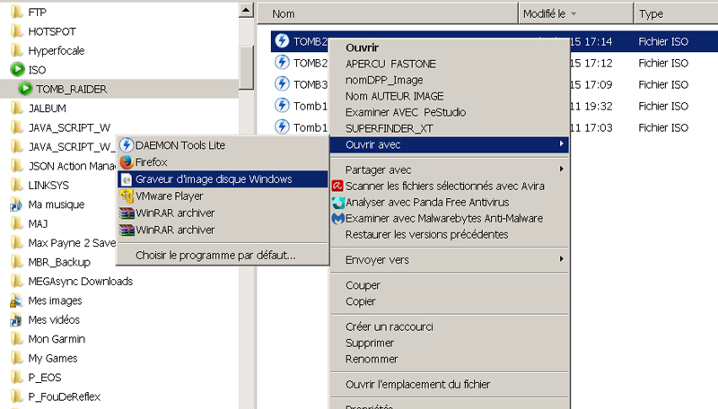Screen dimensions: 718x409
Task: Open file with Firefox
Action: pyautogui.click(x=223, y=162)
